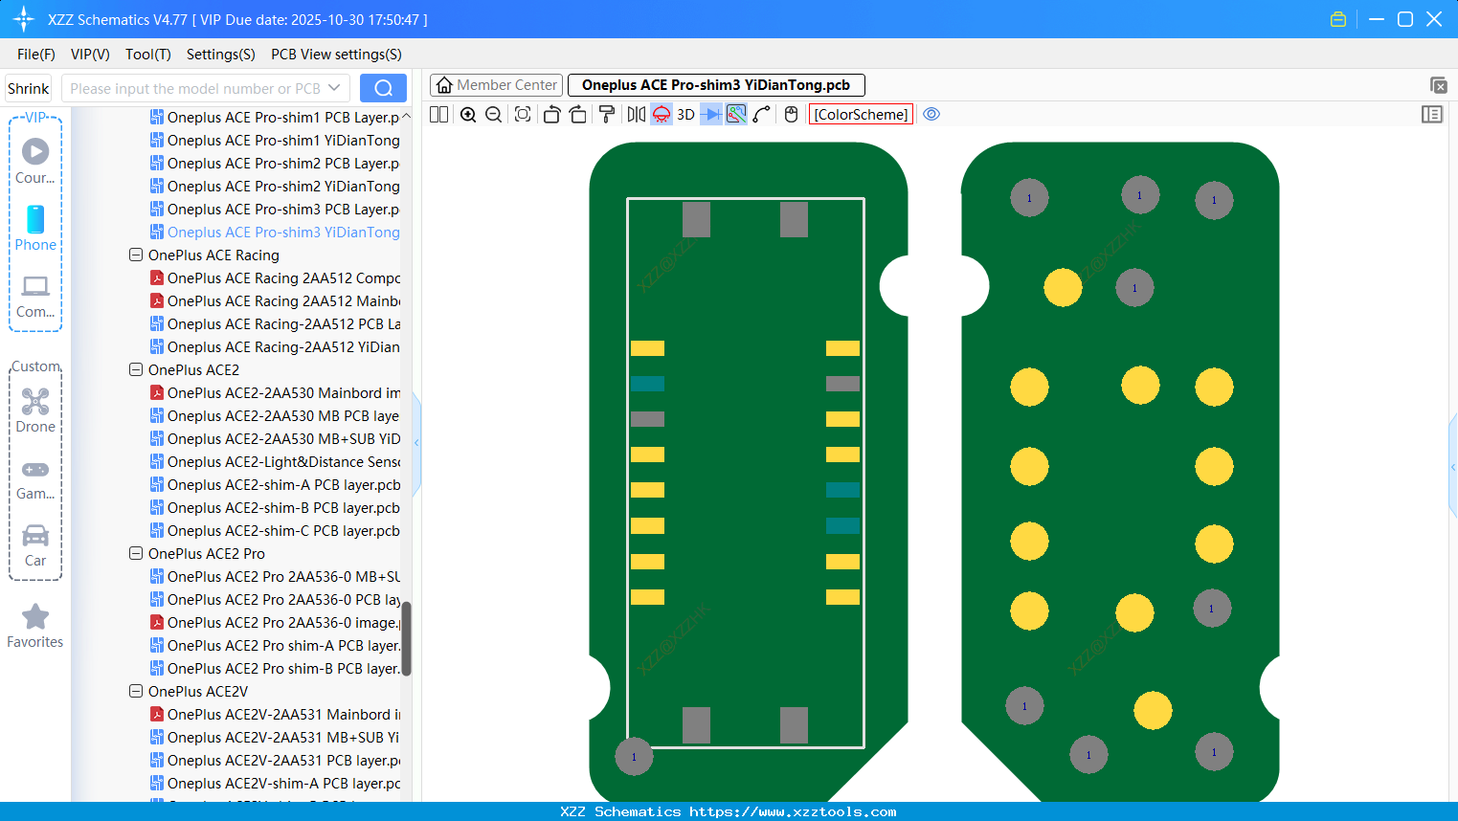The height and width of the screenshot is (821, 1458).
Task: Rotate the board clockwise
Action: 578,115
